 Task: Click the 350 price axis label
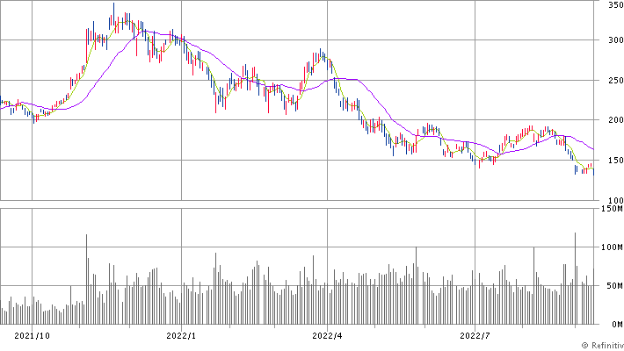tap(613, 5)
